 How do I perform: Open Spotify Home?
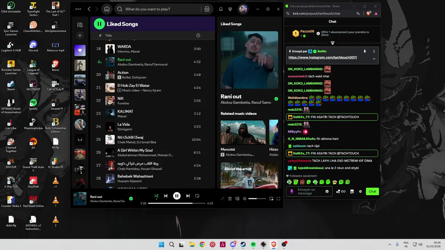pyautogui.click(x=107, y=9)
